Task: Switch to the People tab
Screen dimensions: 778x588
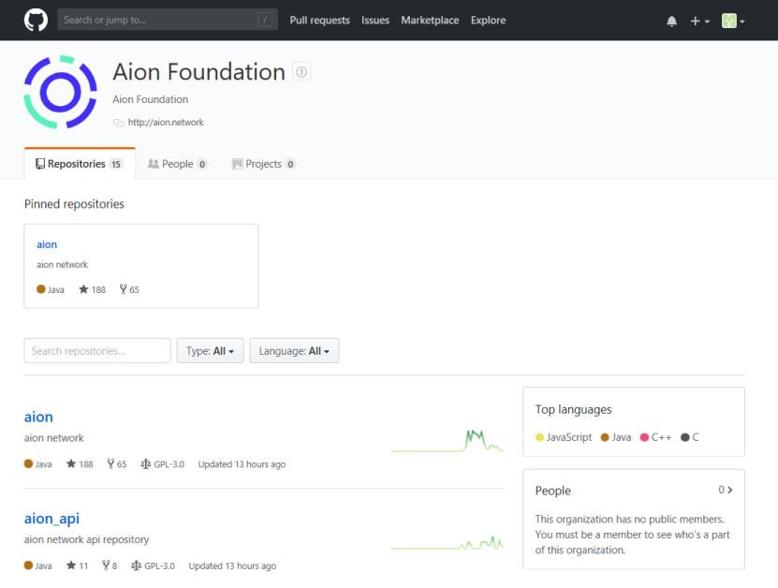Action: [177, 164]
